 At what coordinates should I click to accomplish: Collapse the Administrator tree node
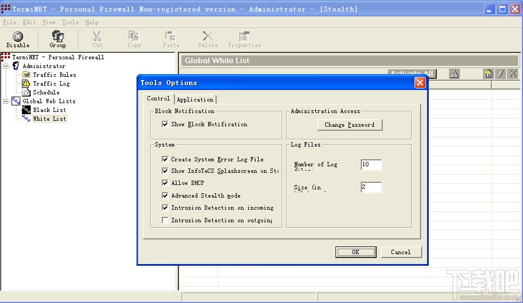click(x=5, y=66)
